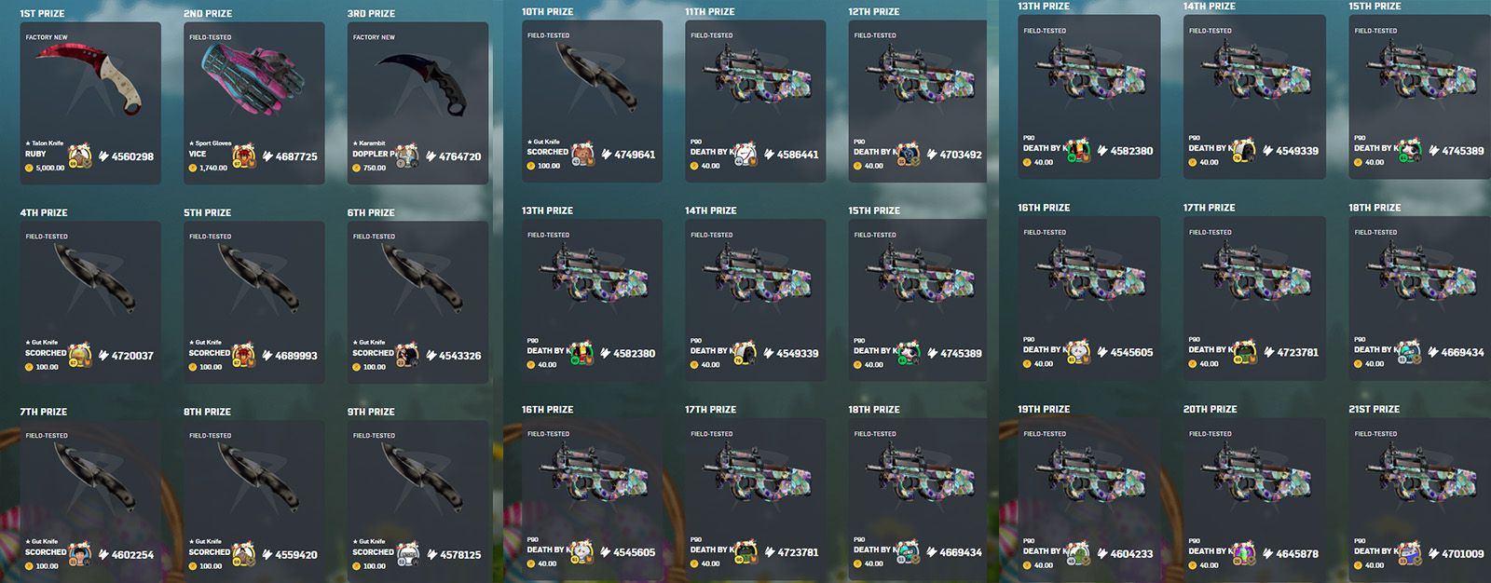This screenshot has width=1491, height=583.
Task: Click the coin icon beside 1,740.00
Action: tap(193, 168)
